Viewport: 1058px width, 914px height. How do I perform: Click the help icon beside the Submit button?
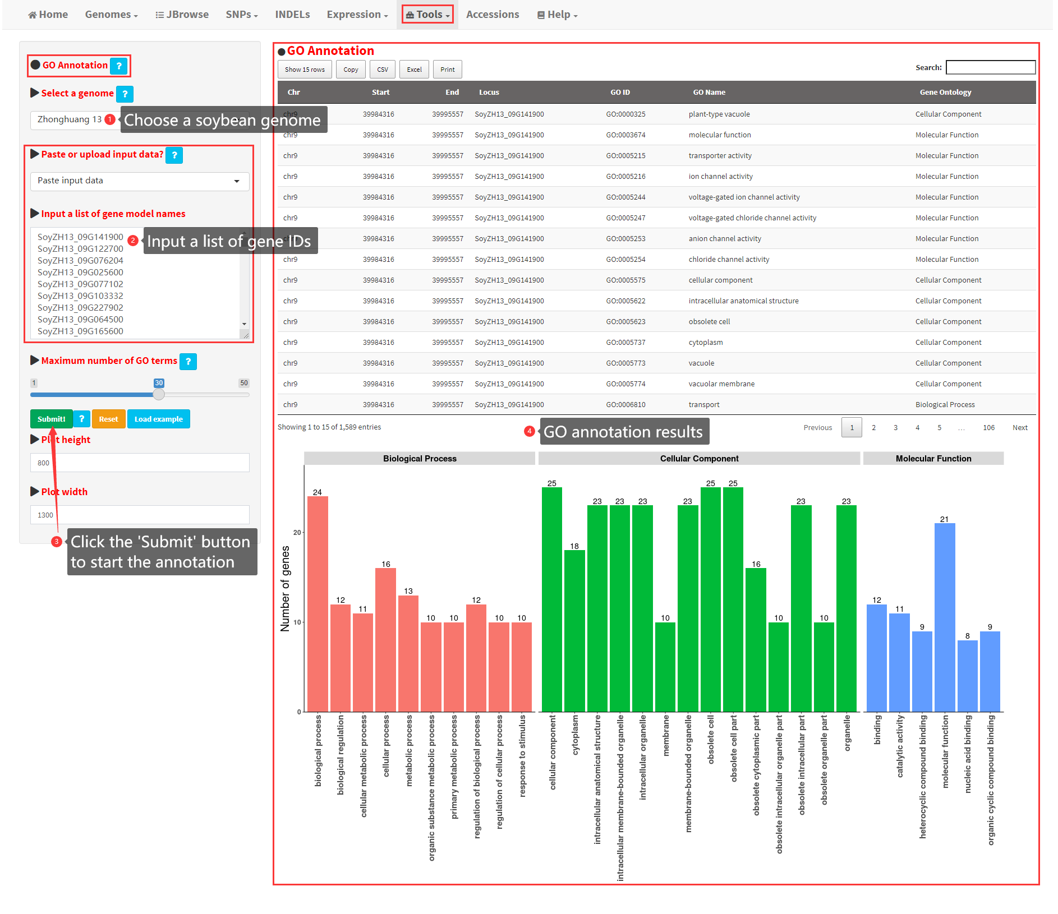click(x=82, y=419)
